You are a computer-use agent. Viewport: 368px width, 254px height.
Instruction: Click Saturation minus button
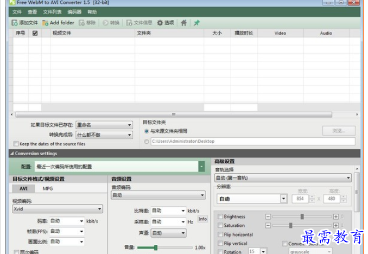pyautogui.click(x=268, y=226)
